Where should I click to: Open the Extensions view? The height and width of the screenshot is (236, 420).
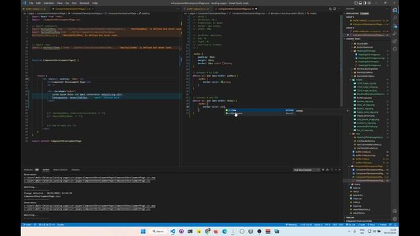pos(395,41)
